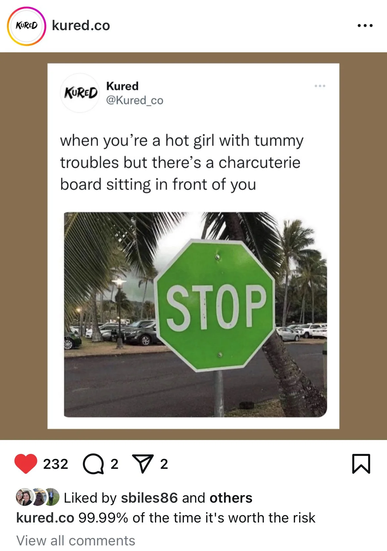Image resolution: width=387 pixels, height=551 pixels.
Task: Open sbiles86 profile from likes
Action: [149, 498]
